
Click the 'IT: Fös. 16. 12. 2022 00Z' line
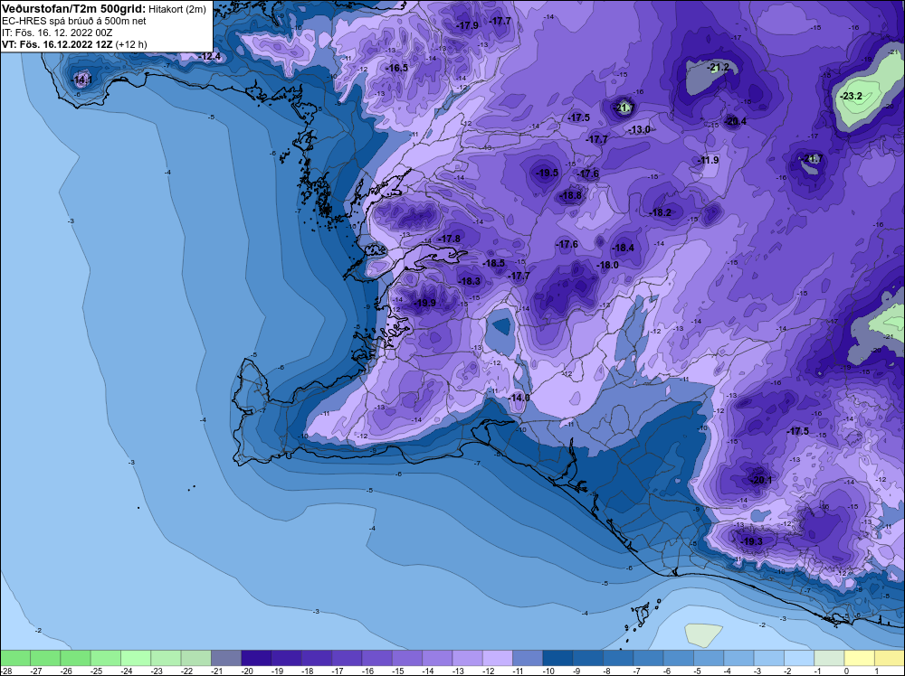click(x=57, y=33)
